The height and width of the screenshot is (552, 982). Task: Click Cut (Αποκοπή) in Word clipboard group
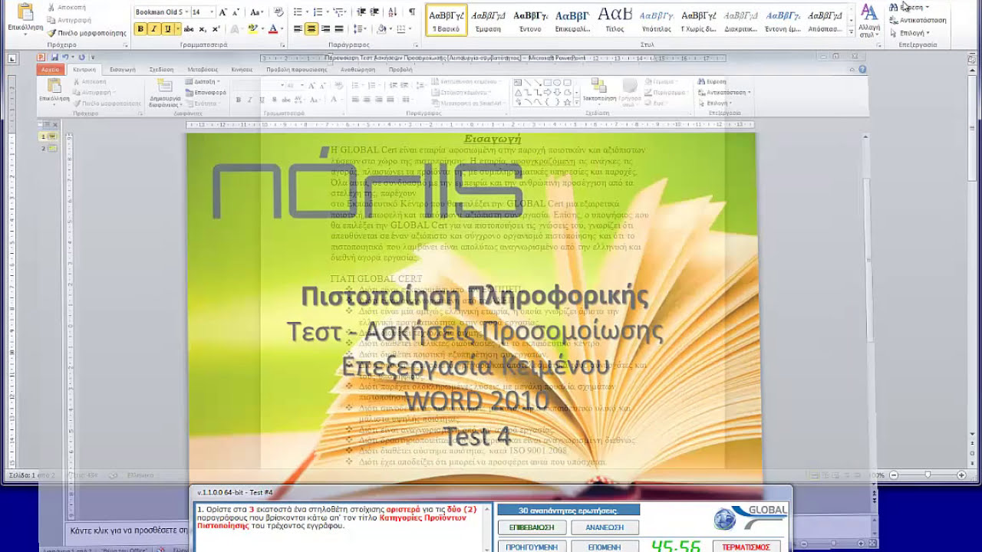[66, 7]
